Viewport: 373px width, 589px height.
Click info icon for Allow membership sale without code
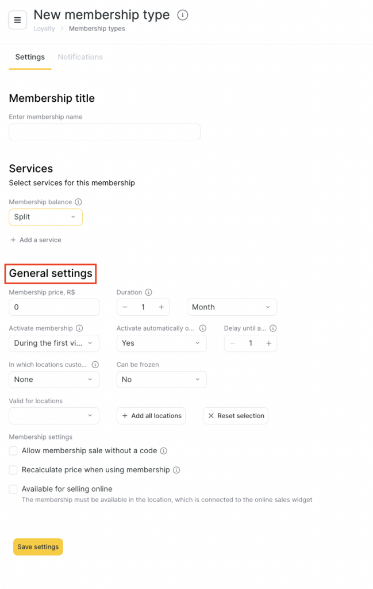(x=164, y=451)
